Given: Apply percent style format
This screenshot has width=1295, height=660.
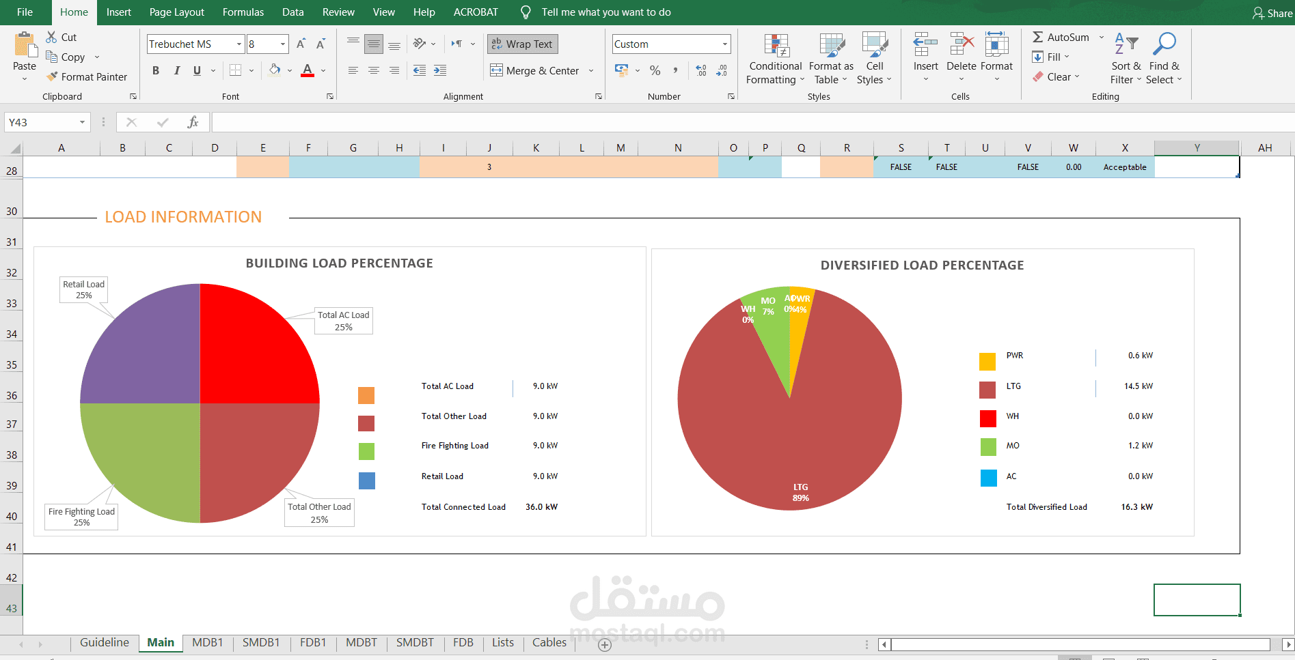Looking at the screenshot, I should tap(655, 70).
